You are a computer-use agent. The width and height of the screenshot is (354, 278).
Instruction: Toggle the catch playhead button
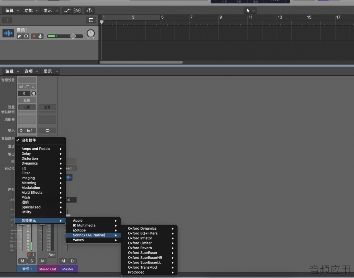[90, 11]
